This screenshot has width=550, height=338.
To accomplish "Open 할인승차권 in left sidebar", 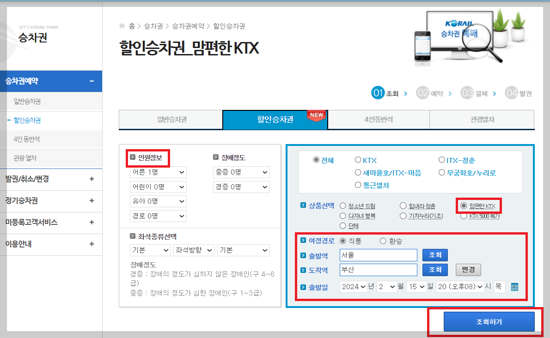I will coord(27,120).
